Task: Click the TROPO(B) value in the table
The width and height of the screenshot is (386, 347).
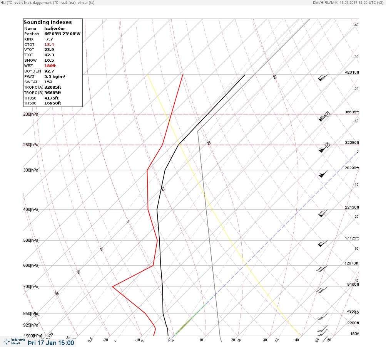Action: [53, 93]
